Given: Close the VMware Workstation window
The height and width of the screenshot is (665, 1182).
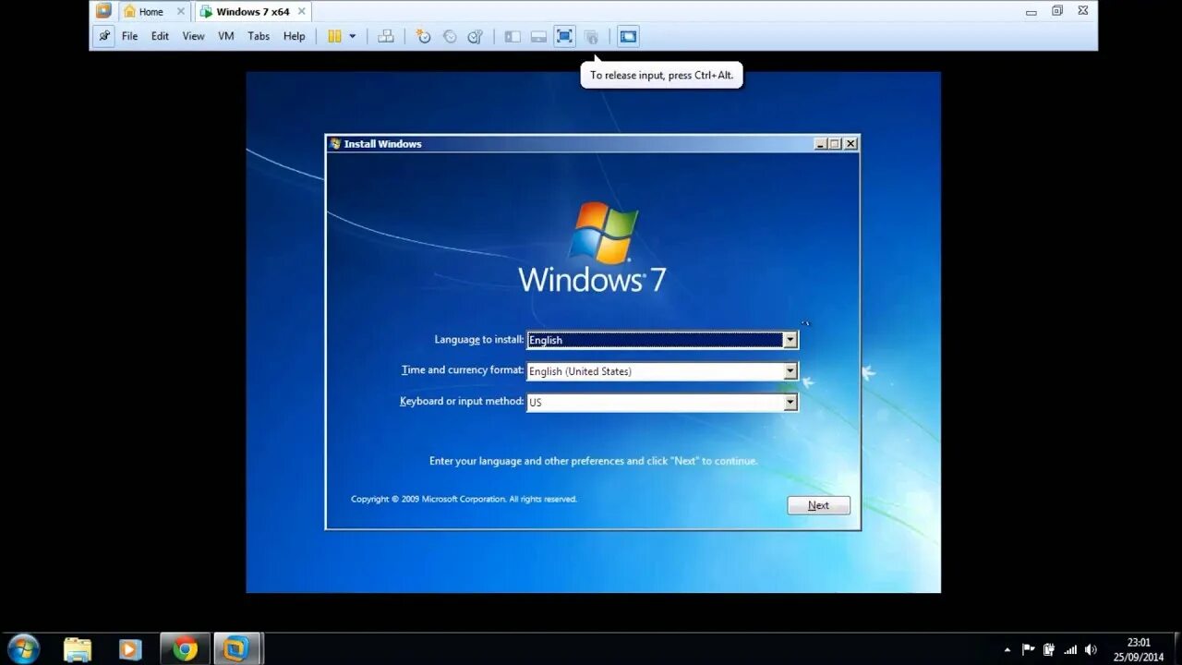Looking at the screenshot, I should 1083,11.
